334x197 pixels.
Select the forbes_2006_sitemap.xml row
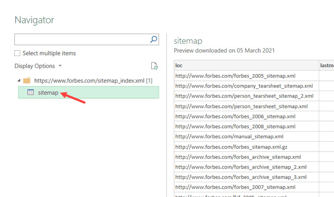235,117
